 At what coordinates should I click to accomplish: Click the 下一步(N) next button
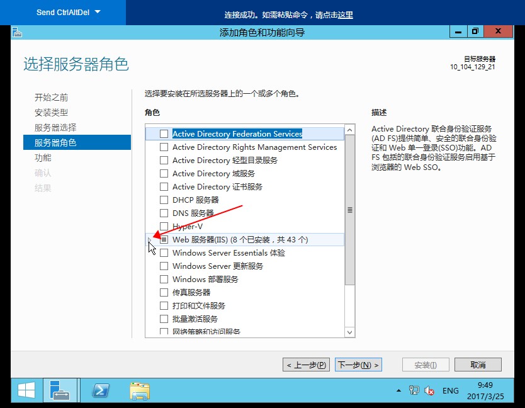[358, 365]
